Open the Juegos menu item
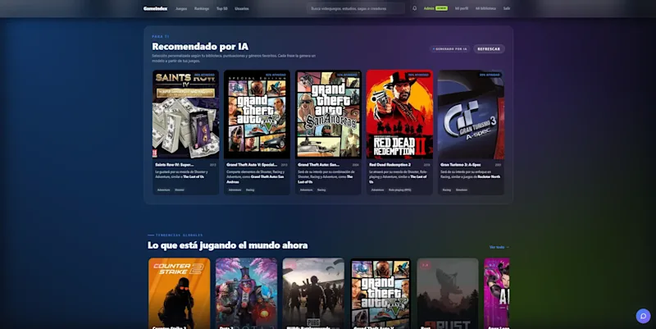 tap(181, 8)
